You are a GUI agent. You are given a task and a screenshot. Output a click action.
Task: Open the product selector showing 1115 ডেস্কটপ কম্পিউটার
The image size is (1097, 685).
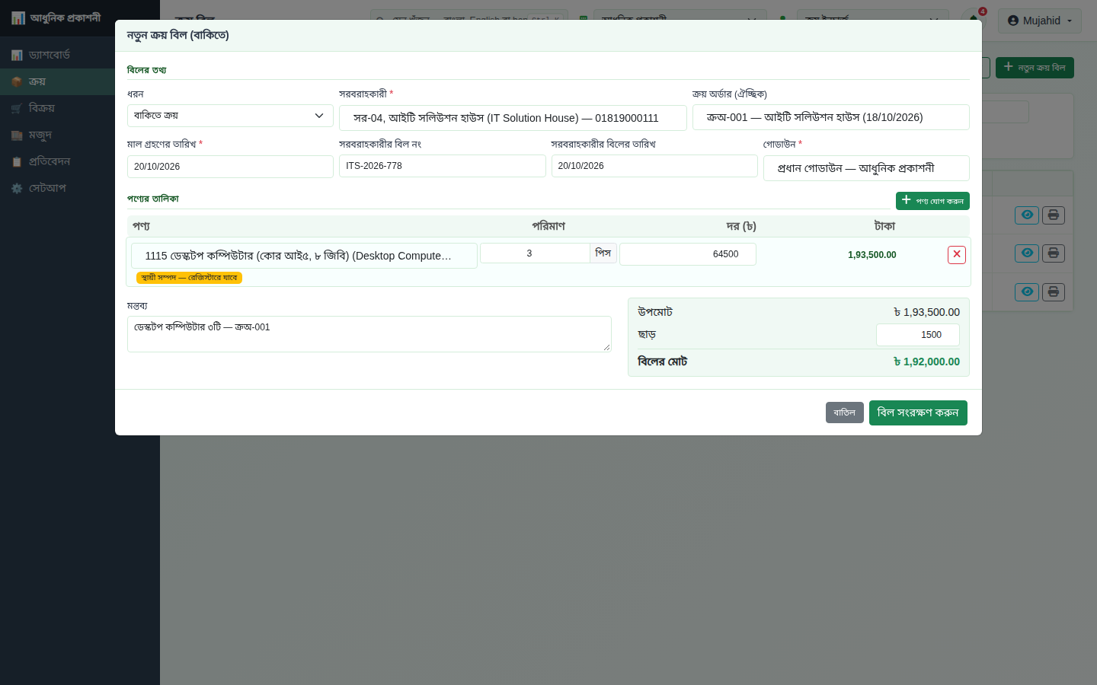[304, 256]
